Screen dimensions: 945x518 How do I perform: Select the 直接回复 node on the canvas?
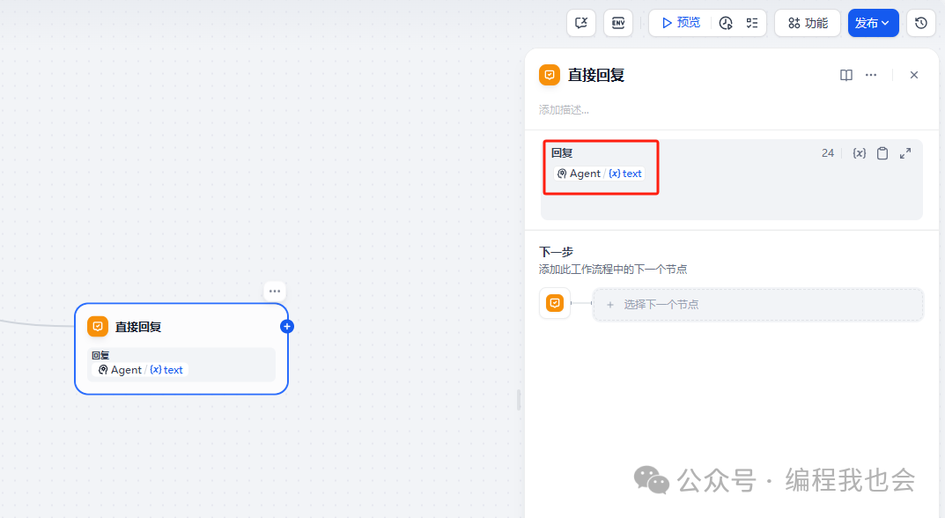181,327
